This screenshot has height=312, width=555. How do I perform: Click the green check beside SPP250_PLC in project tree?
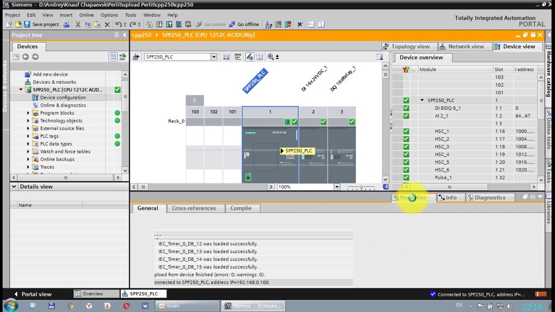coord(118,90)
